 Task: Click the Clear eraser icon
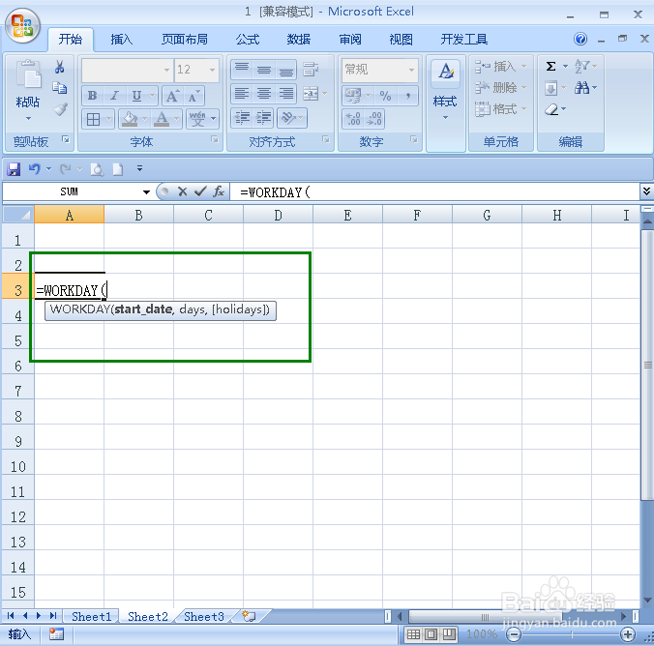[551, 109]
